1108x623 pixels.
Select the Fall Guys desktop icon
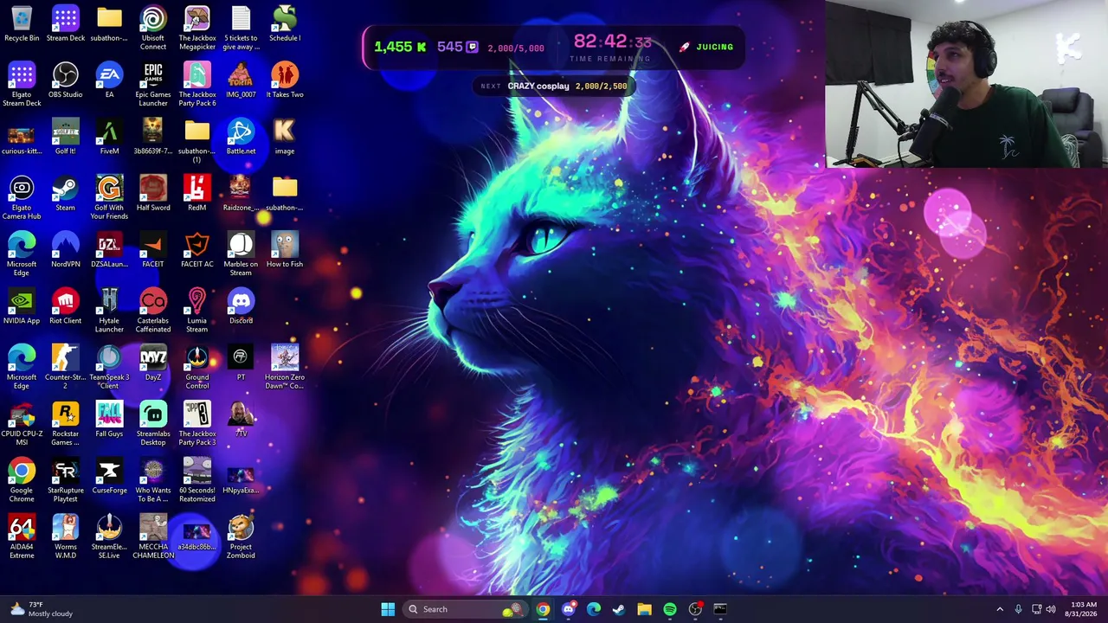tap(109, 420)
